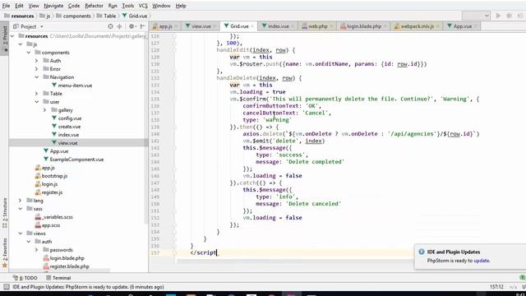Viewport: 526px width, 296px height.
Task: Expand the Table folder
Action: point(36,94)
